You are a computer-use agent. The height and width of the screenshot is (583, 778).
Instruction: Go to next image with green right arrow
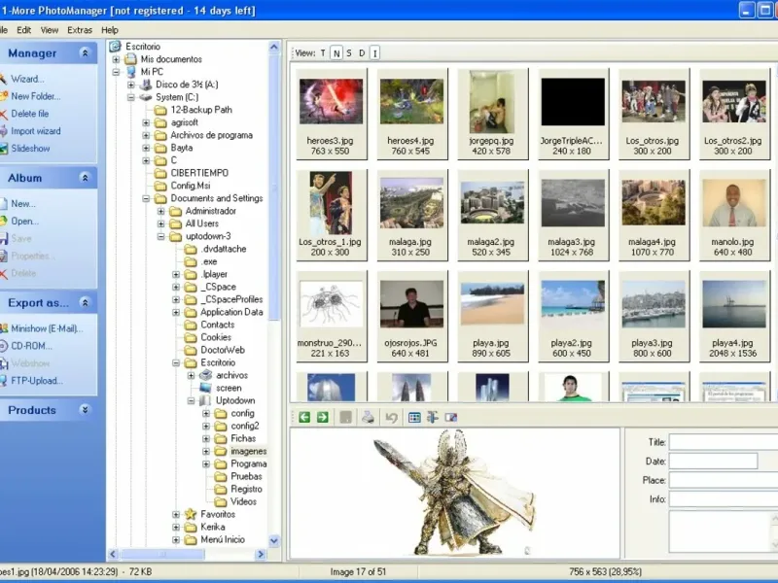tap(323, 417)
